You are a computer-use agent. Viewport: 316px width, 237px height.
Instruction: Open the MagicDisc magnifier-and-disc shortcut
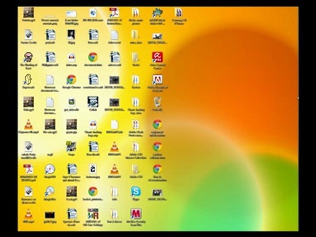click(x=50, y=192)
